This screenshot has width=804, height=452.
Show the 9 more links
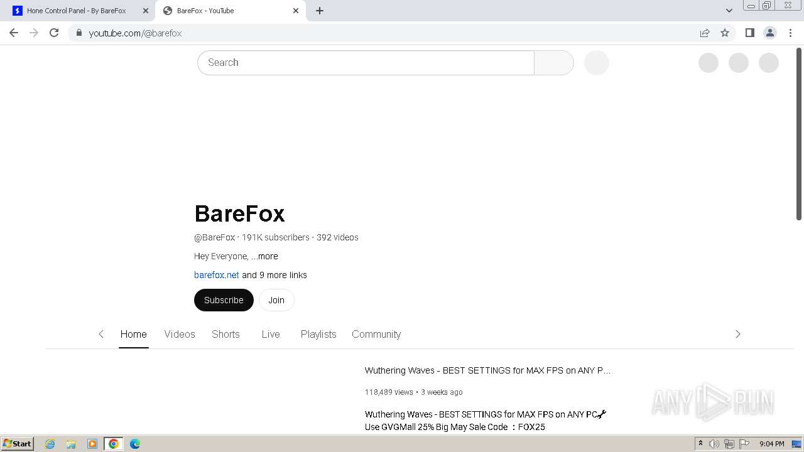click(x=274, y=275)
